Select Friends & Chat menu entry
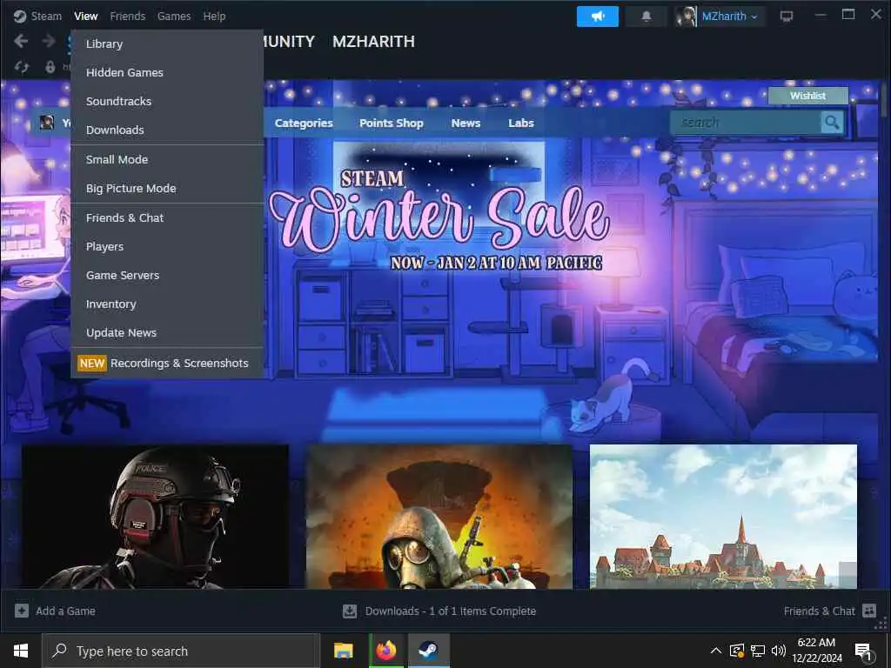Screen dimensions: 891x668 [x=167, y=217]
